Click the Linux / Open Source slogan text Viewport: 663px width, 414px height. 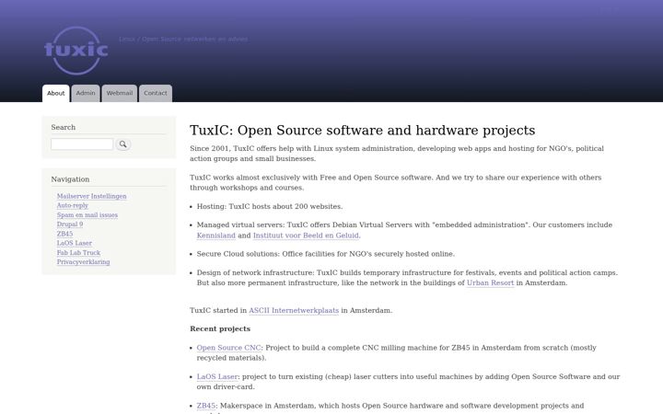tap(183, 39)
